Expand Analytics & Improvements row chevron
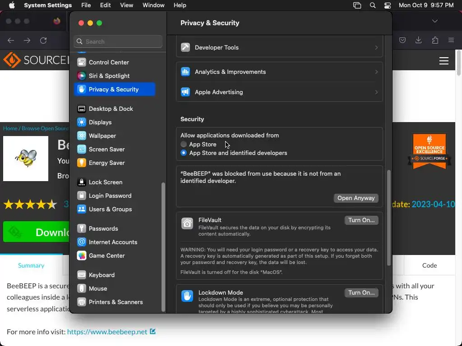This screenshot has width=462, height=346. (x=376, y=72)
